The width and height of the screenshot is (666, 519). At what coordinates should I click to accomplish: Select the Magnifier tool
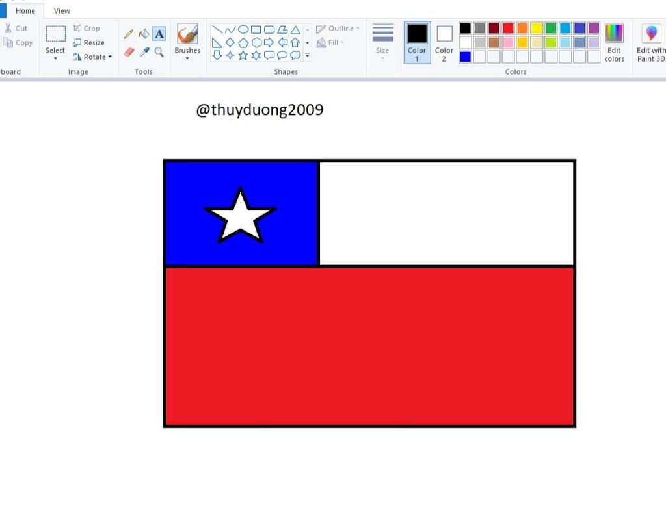tap(159, 52)
